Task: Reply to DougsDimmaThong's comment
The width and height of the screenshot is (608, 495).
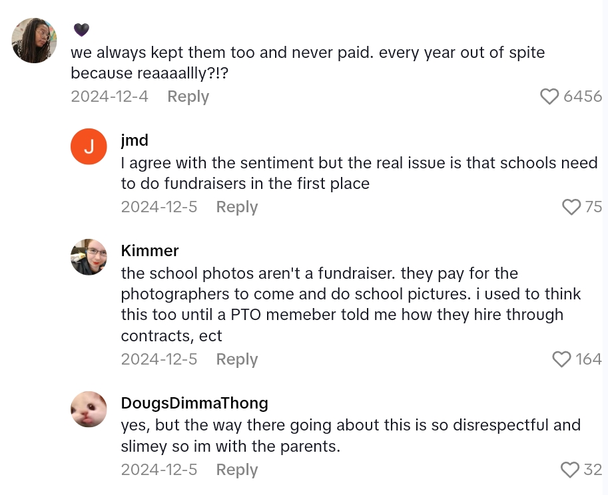Action: [x=236, y=470]
